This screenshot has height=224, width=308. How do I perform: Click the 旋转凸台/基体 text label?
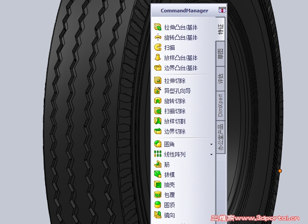pos(181,37)
